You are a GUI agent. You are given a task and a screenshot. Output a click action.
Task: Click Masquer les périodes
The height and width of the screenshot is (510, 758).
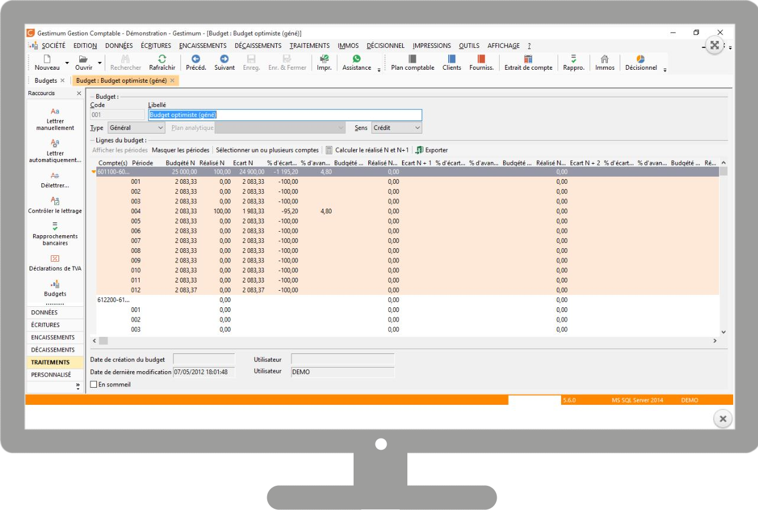point(180,150)
